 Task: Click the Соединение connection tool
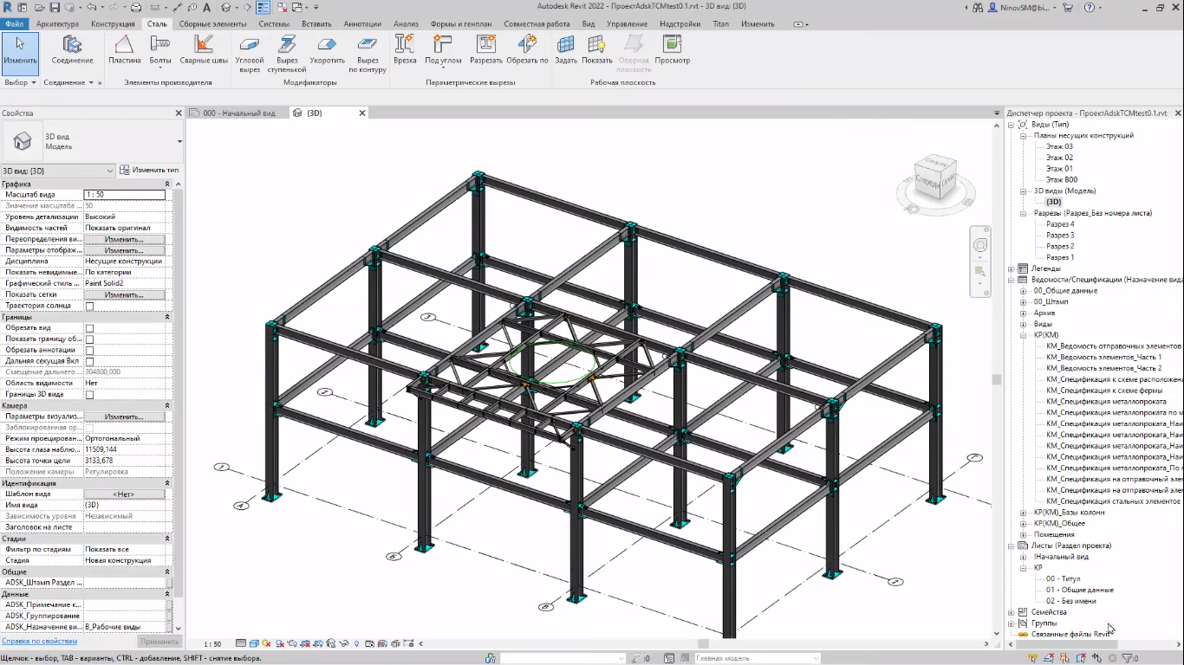pos(72,50)
